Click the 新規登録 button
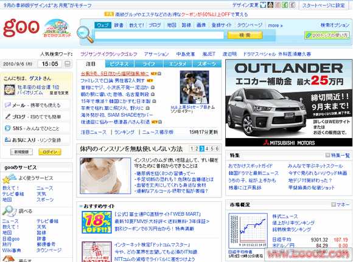 22,152
